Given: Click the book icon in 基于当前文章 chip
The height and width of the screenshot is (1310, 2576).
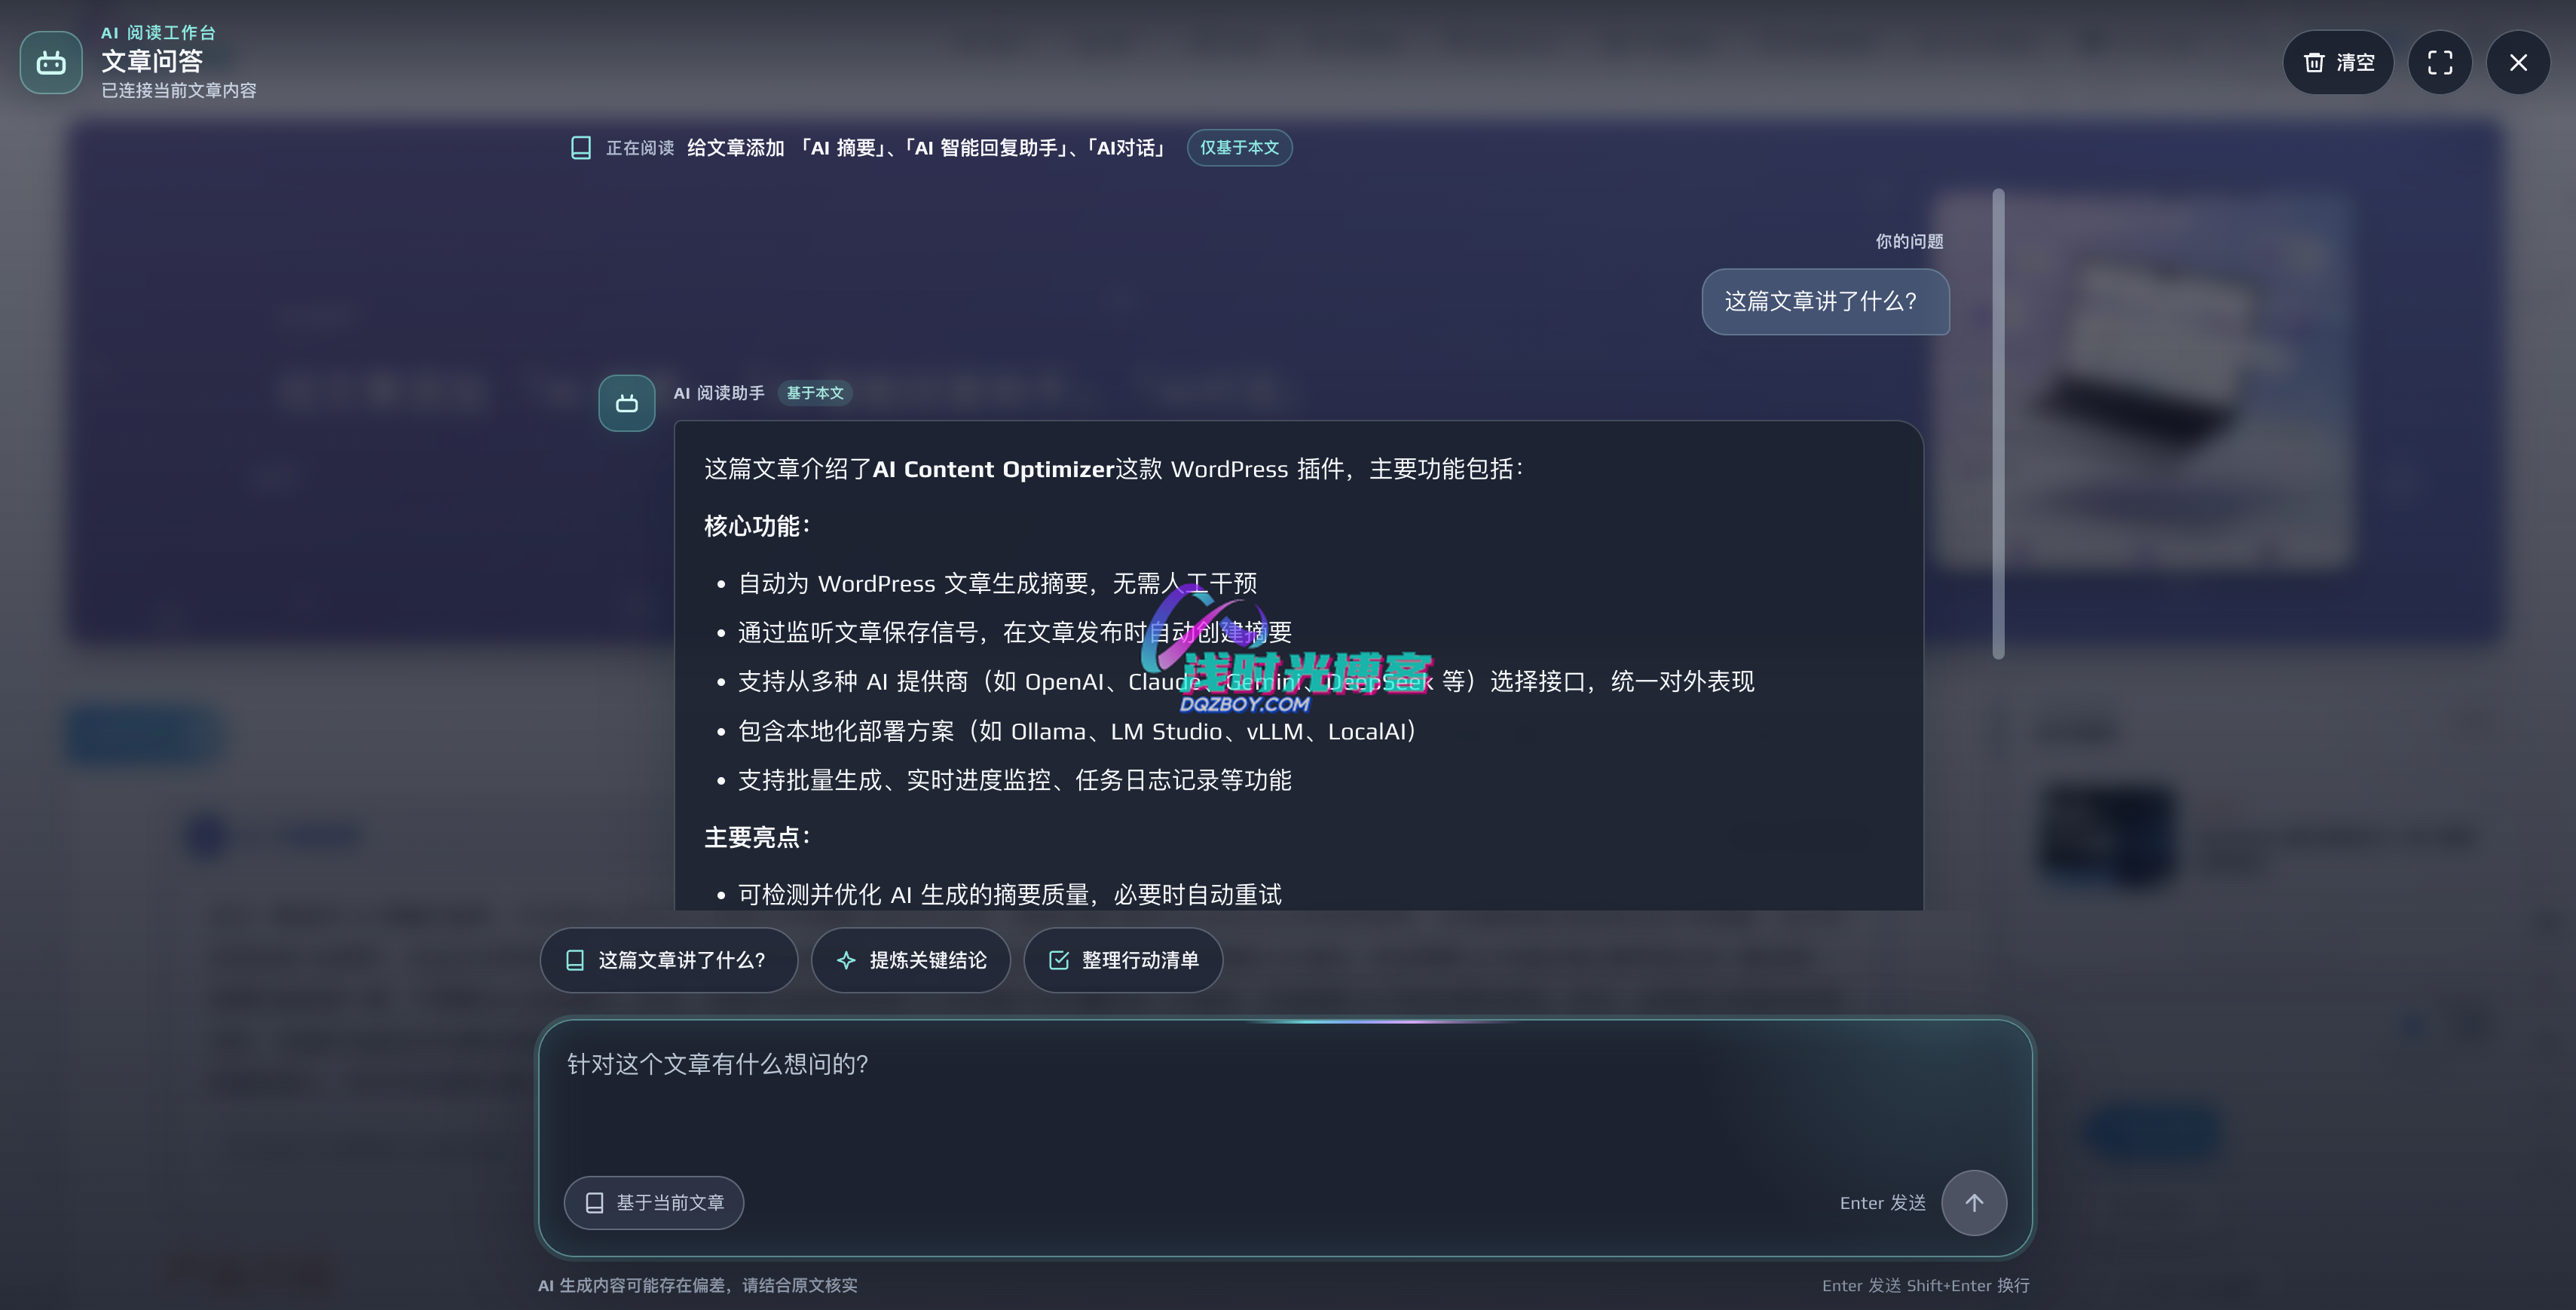Looking at the screenshot, I should pyautogui.click(x=594, y=1203).
